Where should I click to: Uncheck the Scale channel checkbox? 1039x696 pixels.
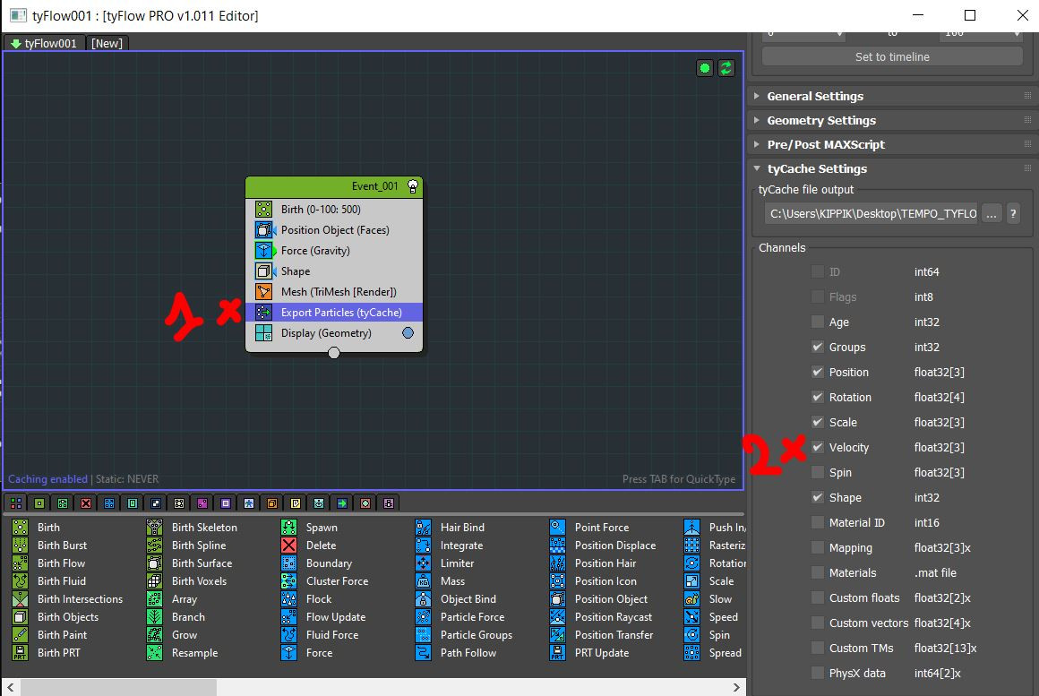tap(818, 422)
